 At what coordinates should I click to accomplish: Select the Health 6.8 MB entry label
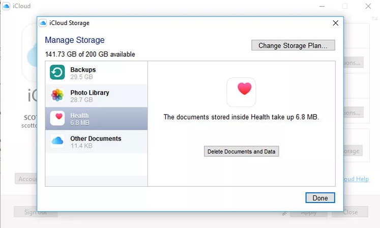coord(80,119)
